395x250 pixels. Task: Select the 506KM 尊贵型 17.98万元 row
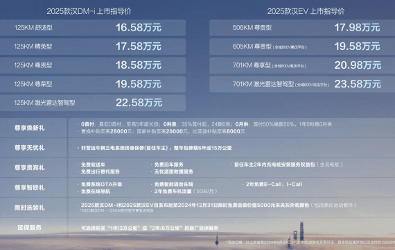pyautogui.click(x=302, y=28)
